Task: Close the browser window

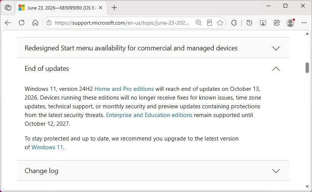Action: pos(303,6)
